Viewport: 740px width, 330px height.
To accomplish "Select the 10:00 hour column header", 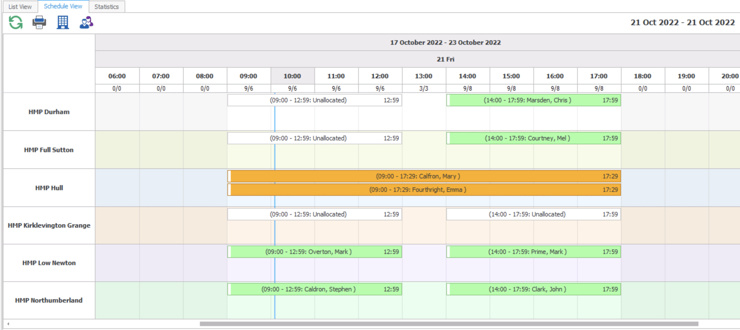I will tap(292, 76).
